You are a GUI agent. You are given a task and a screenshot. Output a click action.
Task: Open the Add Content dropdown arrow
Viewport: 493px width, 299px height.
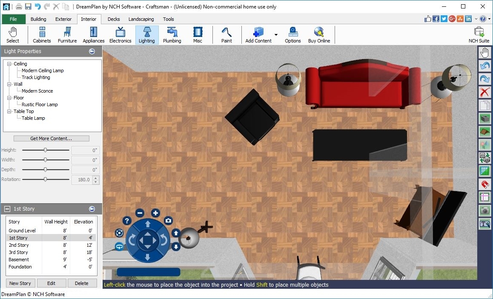tap(276, 35)
